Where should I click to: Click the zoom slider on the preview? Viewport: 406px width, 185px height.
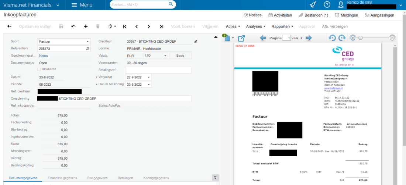click(x=373, y=38)
